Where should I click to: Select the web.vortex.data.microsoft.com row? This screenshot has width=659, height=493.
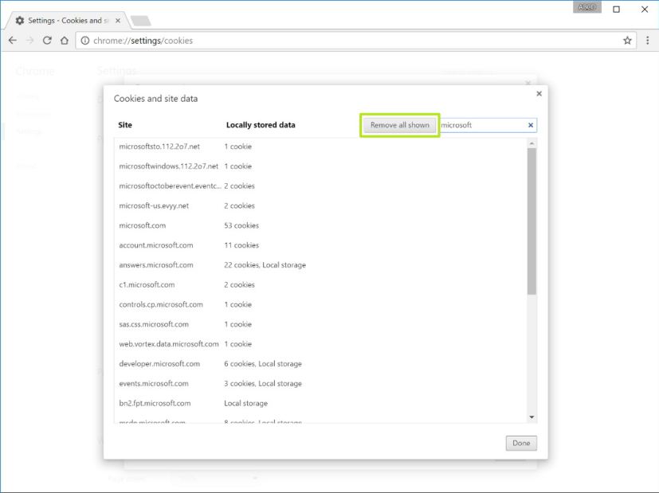(x=320, y=344)
